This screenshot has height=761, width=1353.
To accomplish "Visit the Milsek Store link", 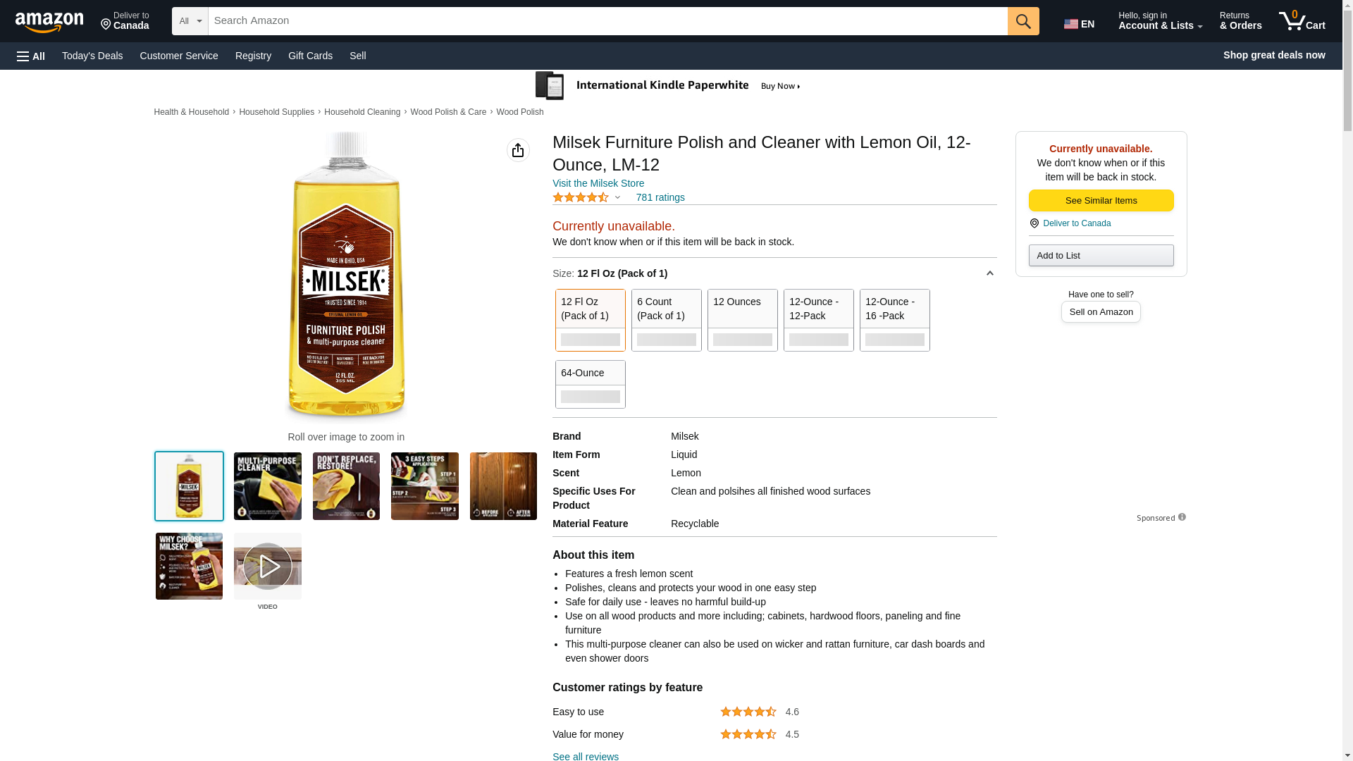I will tap(598, 183).
